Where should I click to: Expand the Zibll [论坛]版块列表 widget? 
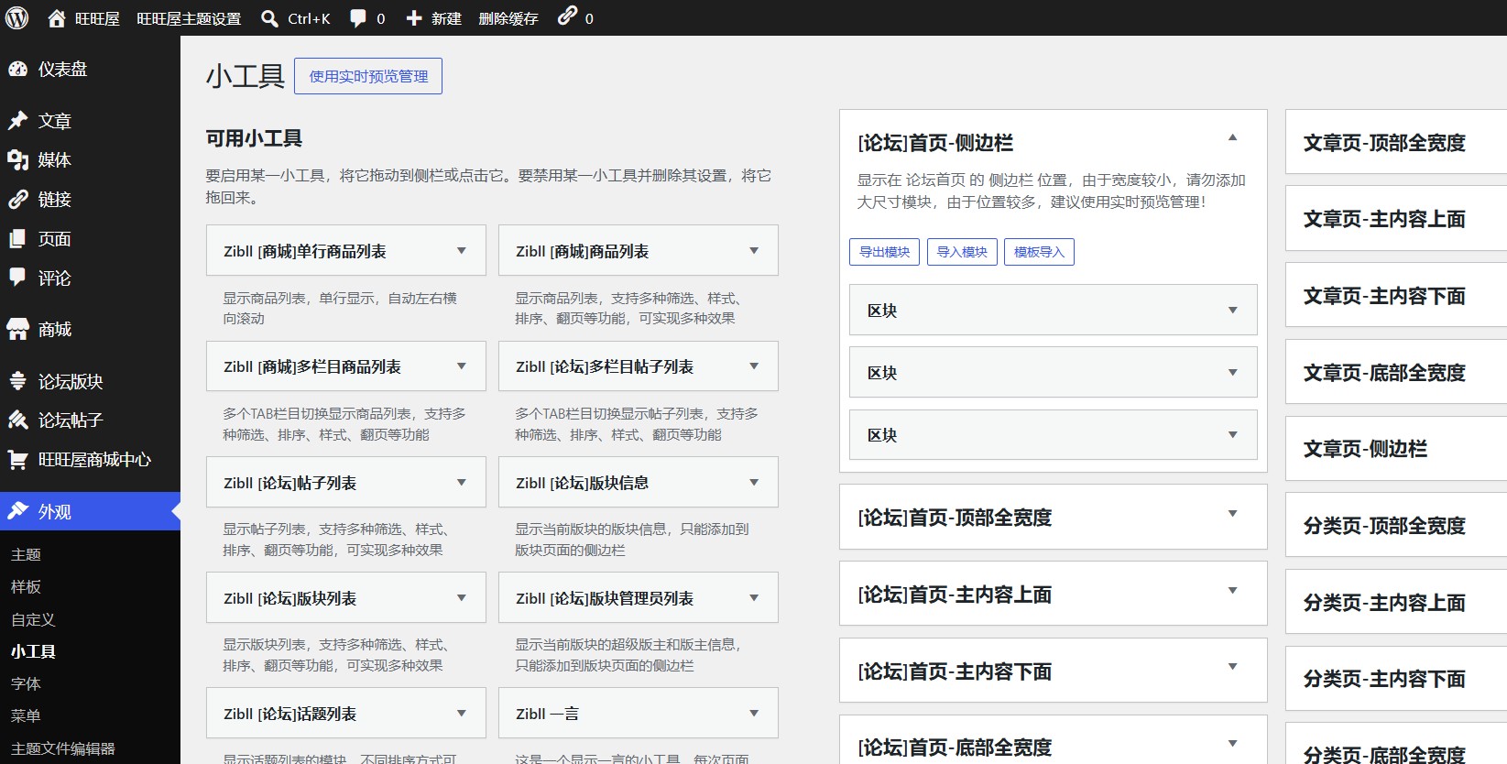(x=462, y=598)
